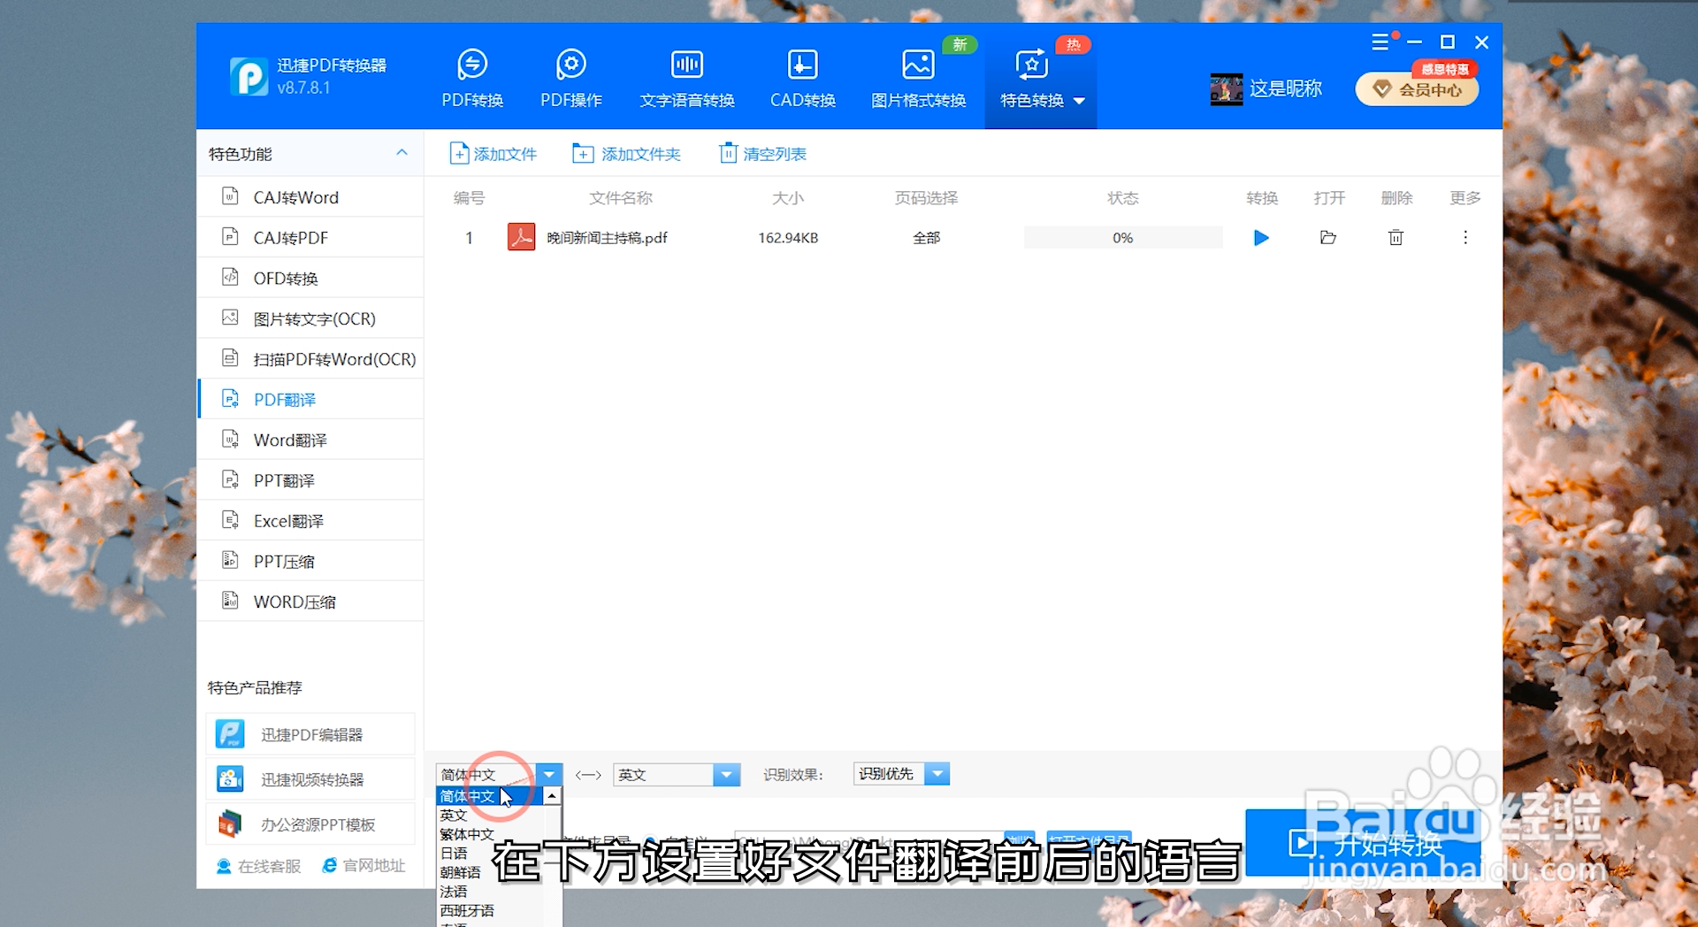Choose 法语 from language list
The width and height of the screenshot is (1698, 927).
tap(489, 891)
